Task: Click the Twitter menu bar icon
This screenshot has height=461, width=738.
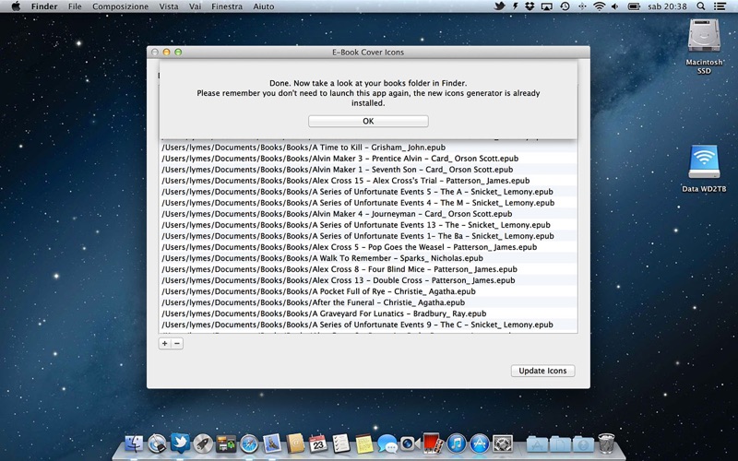Action: pyautogui.click(x=499, y=6)
